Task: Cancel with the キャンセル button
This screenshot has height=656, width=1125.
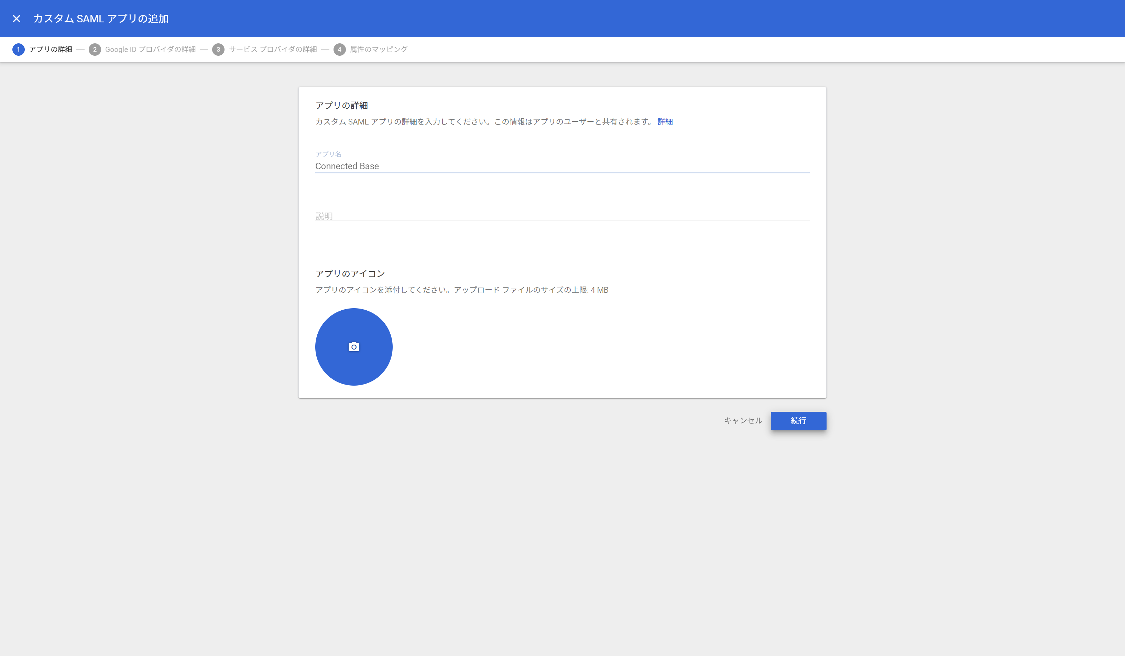Action: 743,421
